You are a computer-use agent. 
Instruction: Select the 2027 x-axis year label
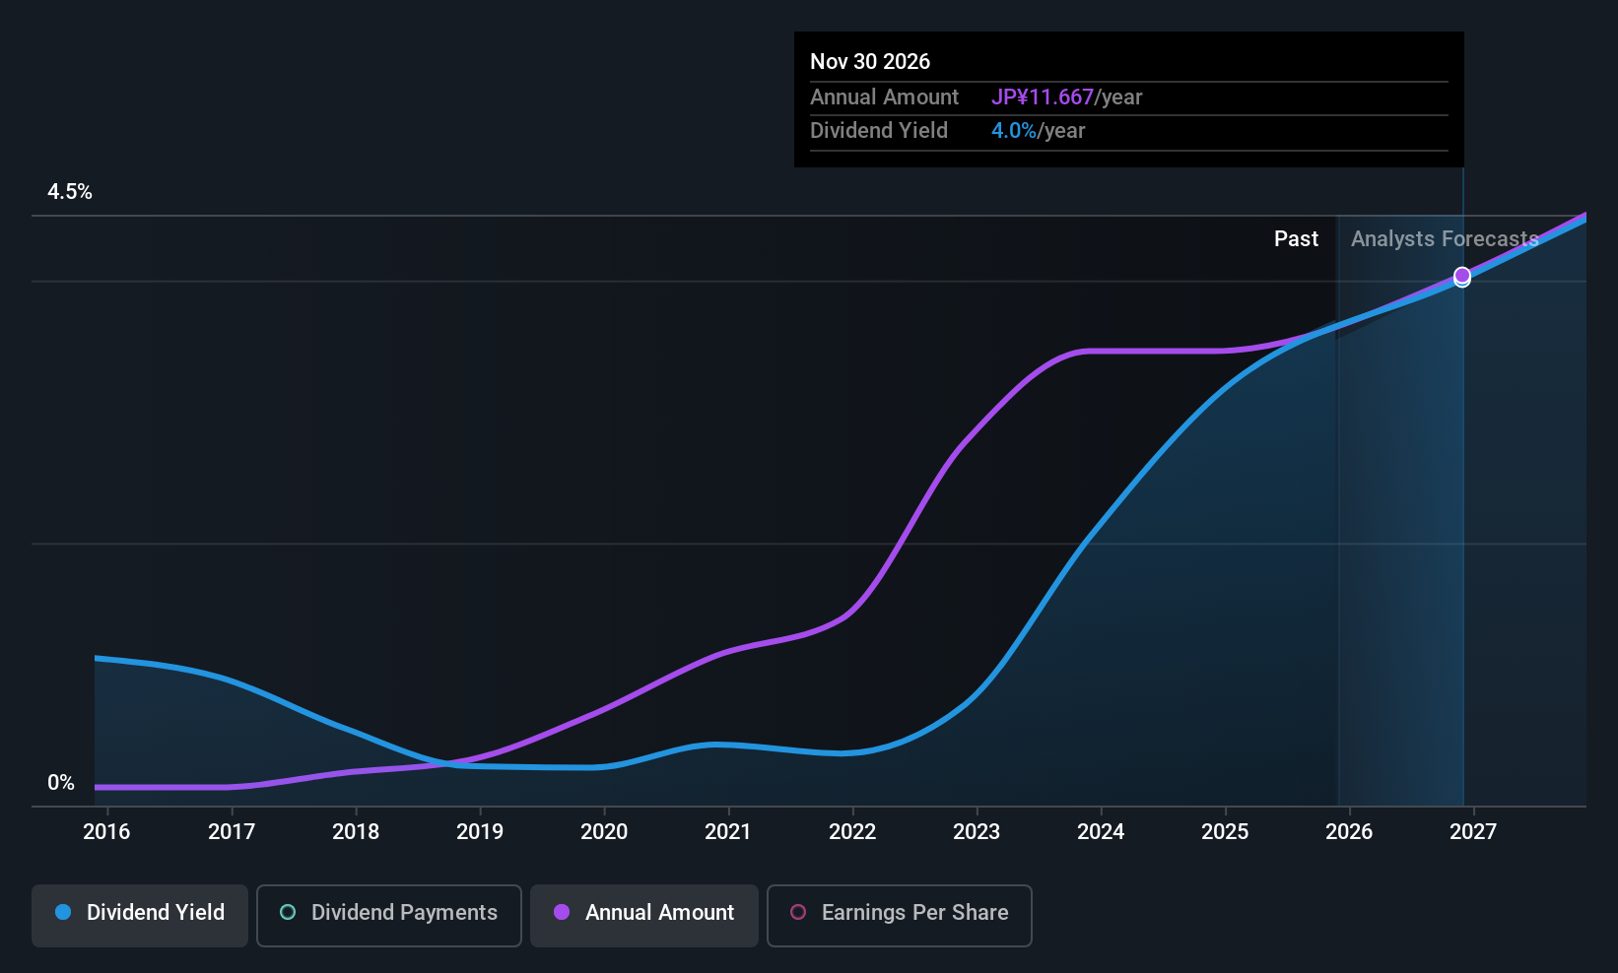pos(1473,832)
